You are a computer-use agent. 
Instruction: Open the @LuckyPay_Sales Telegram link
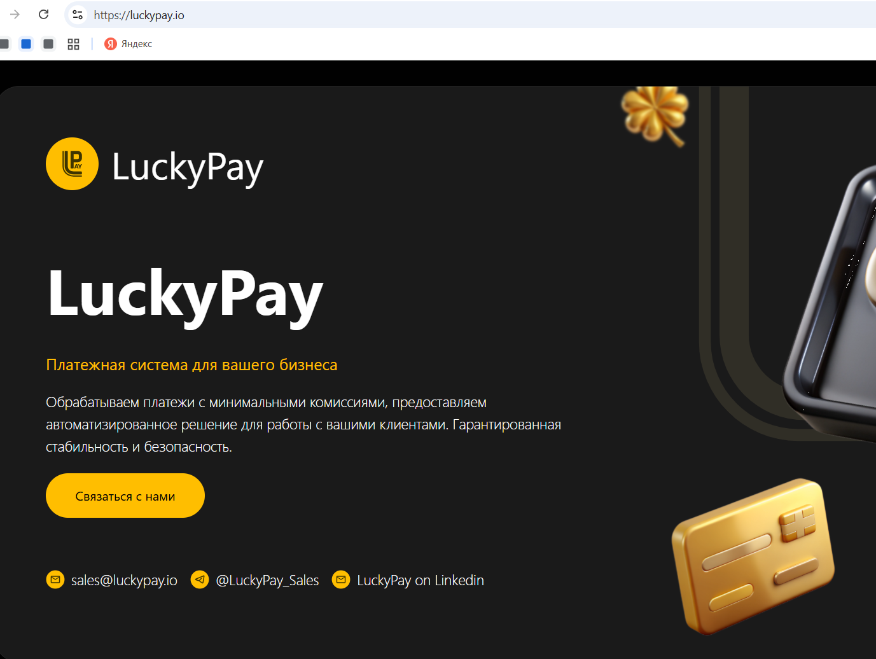[267, 580]
